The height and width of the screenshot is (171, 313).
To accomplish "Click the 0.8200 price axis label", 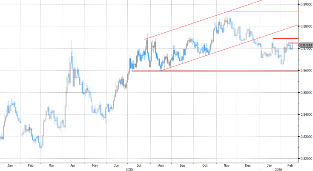I will click(305, 159).
